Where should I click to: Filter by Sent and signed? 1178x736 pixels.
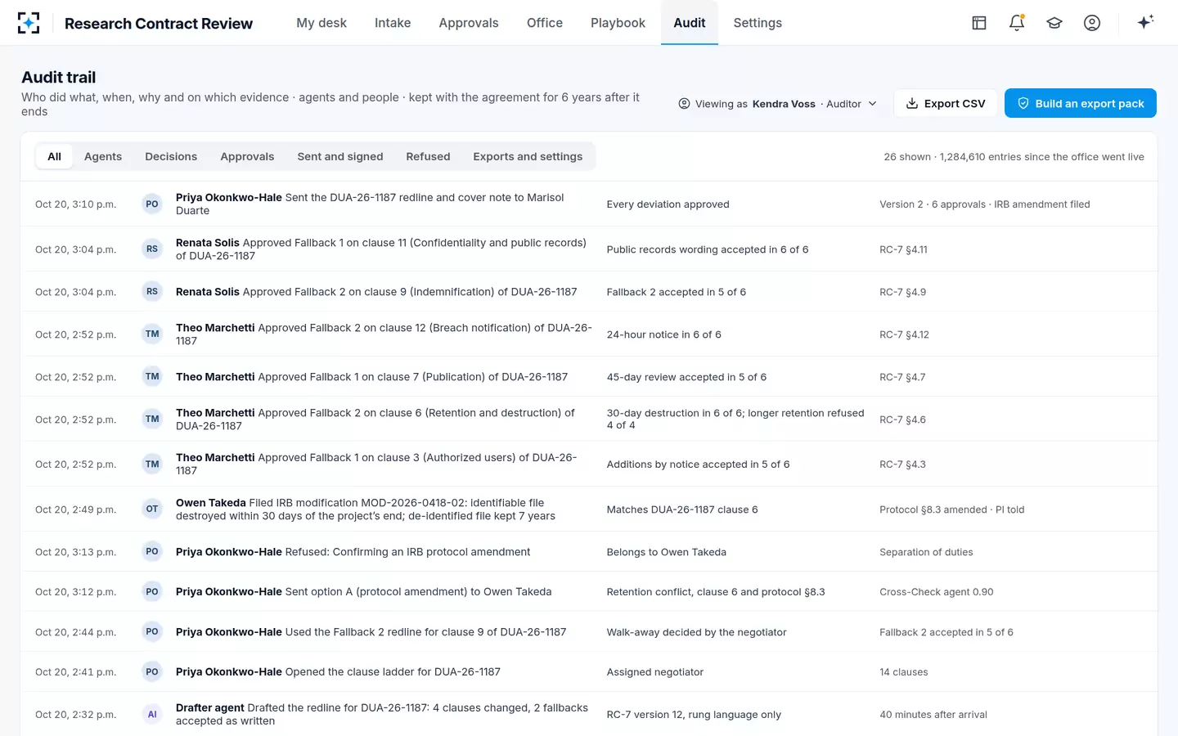tap(340, 156)
